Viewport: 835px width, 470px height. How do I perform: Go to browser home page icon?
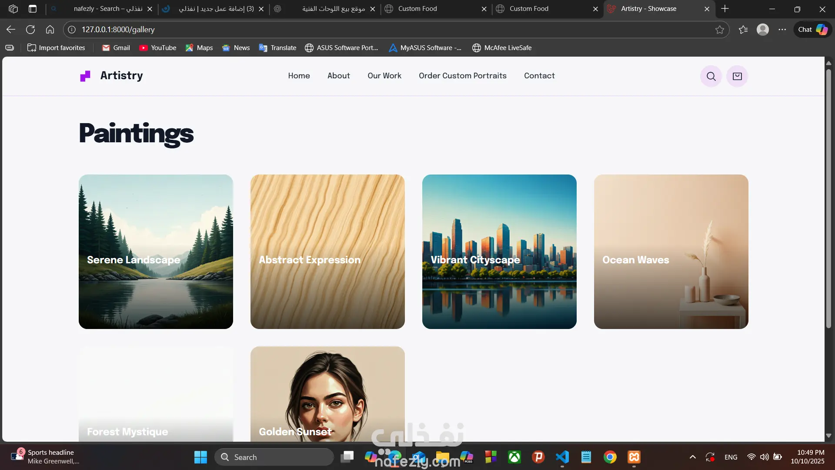pyautogui.click(x=50, y=30)
